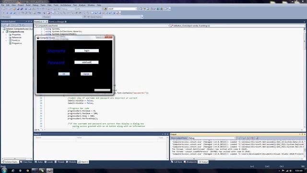
Task: Switch to Form1.cs [Design] tab
Action: (57, 22)
